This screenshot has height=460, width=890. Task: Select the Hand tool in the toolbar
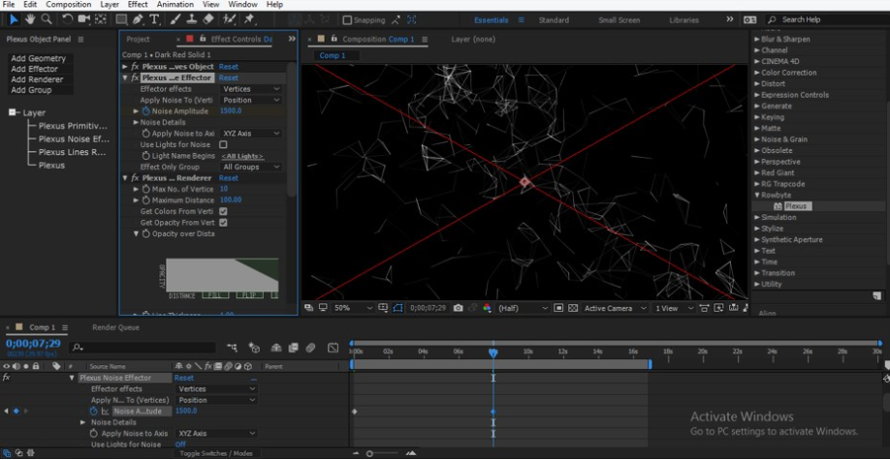click(x=30, y=19)
